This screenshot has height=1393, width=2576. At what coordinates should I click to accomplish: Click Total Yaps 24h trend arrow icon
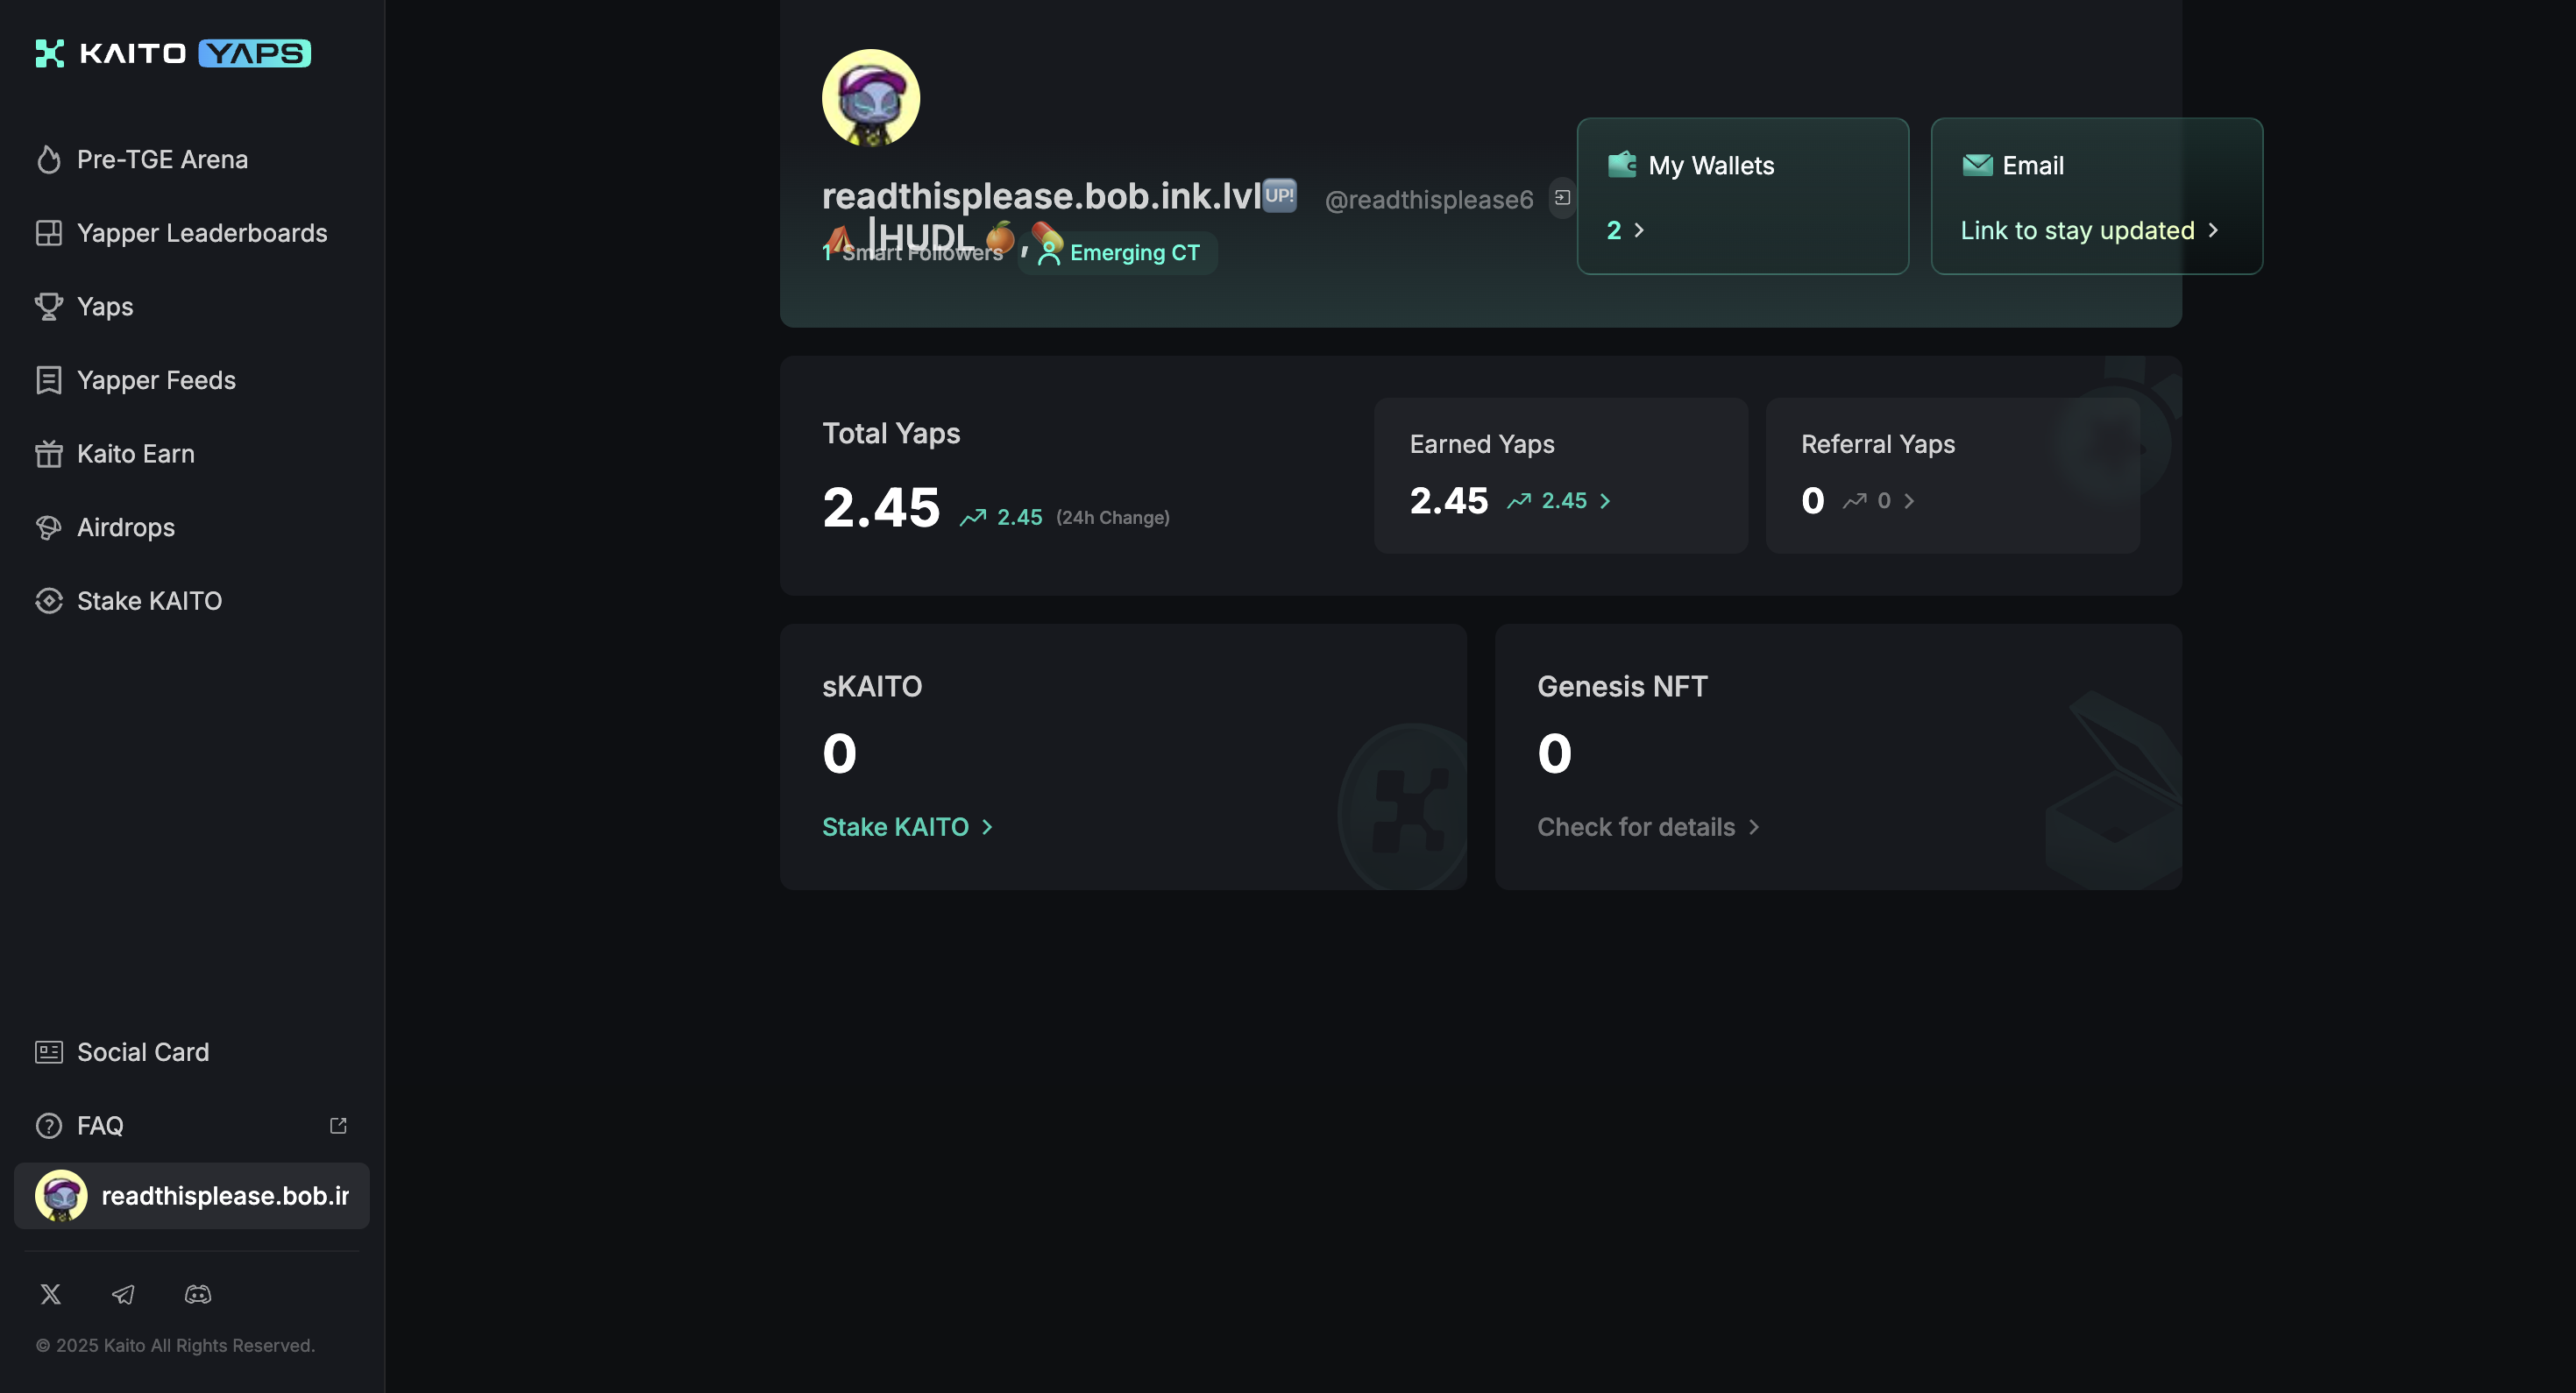[973, 517]
